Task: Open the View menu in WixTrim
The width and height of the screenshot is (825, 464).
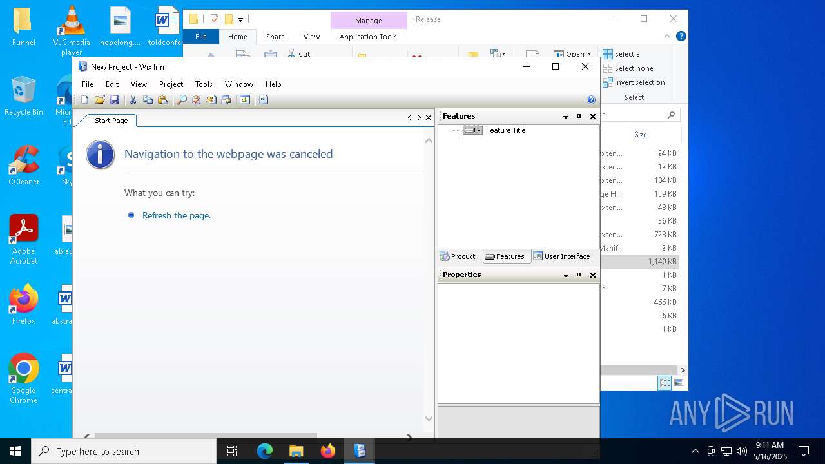Action: click(x=139, y=84)
